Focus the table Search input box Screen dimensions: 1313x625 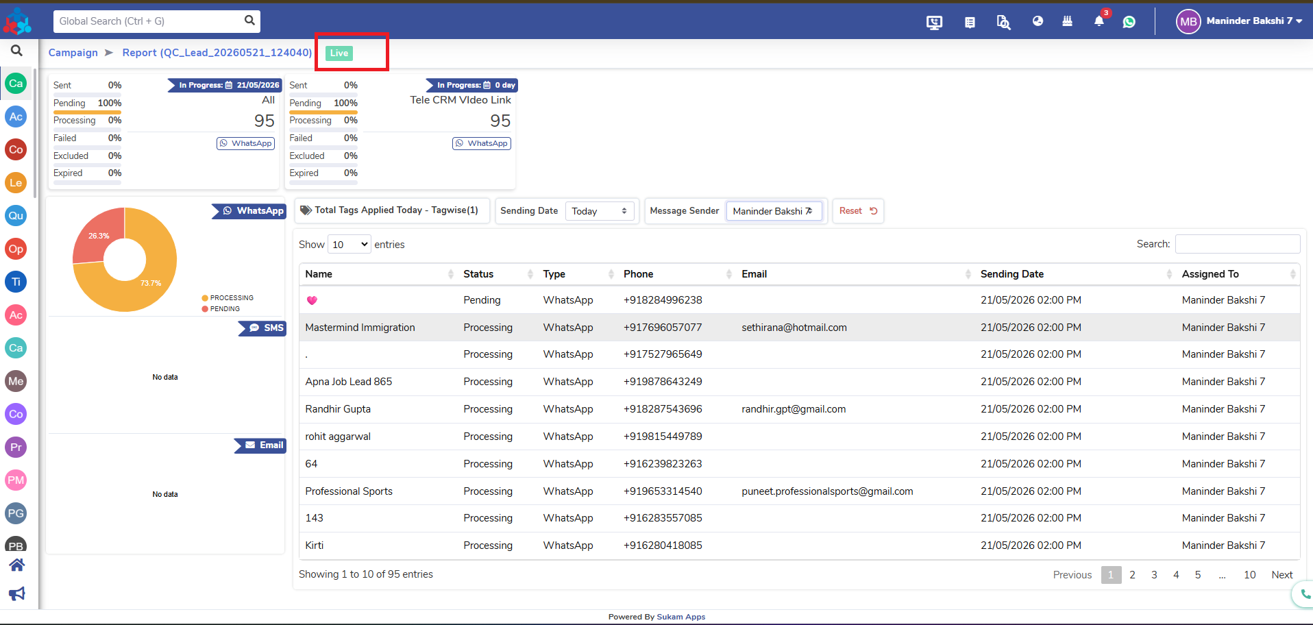1238,244
